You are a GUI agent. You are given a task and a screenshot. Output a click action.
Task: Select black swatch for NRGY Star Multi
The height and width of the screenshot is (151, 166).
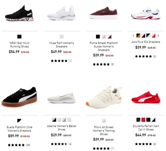[x=19, y=37]
